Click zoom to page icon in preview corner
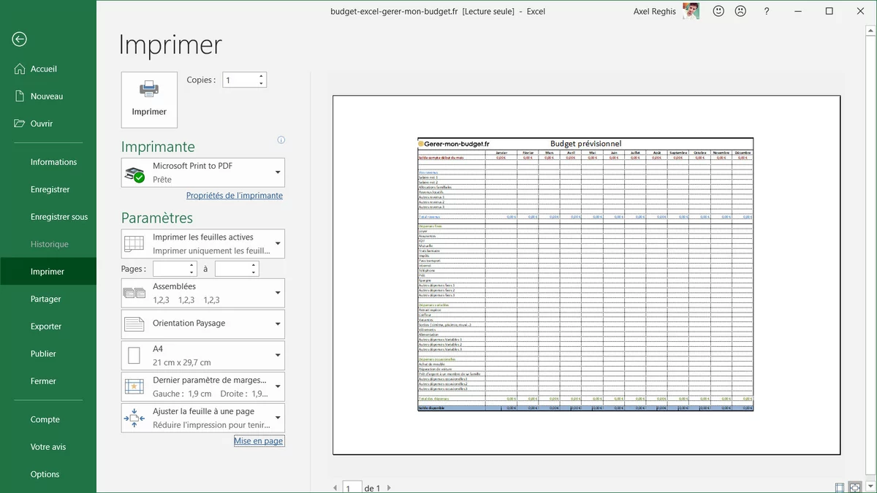The width and height of the screenshot is (877, 493). pos(854,487)
